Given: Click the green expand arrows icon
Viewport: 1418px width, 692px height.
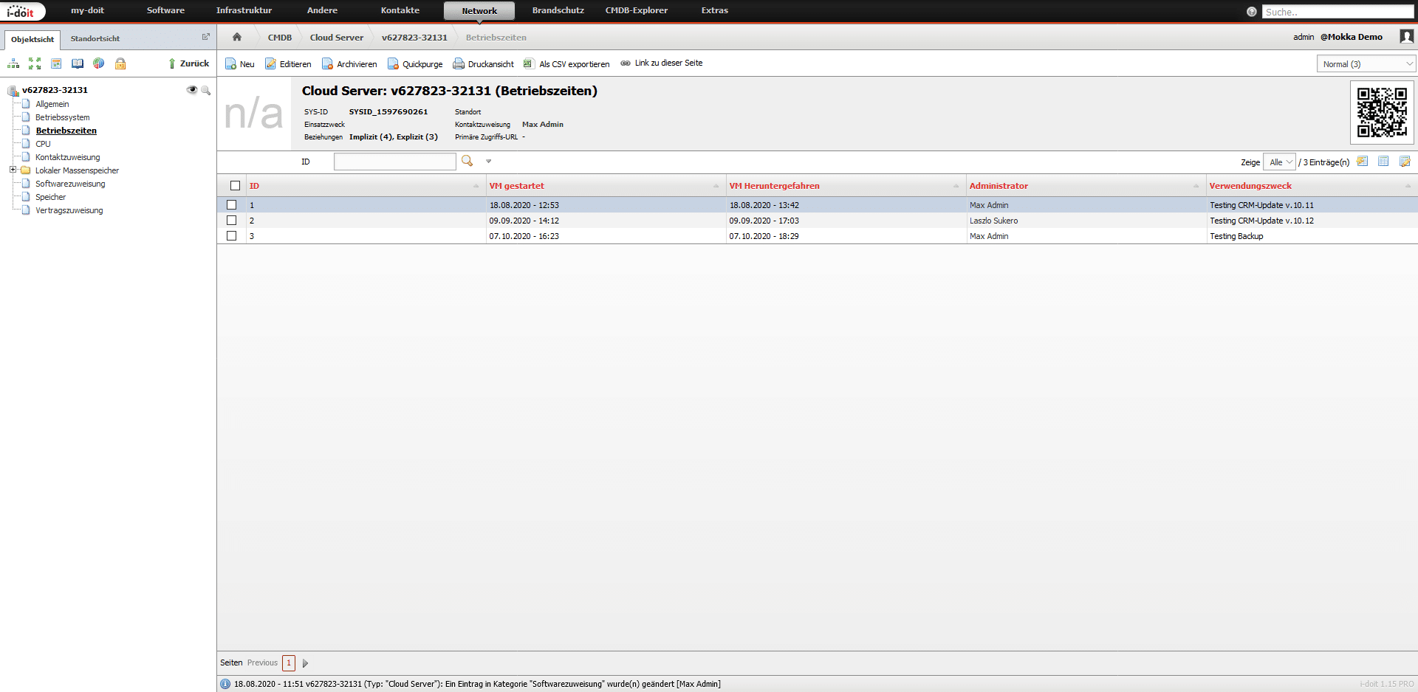Looking at the screenshot, I should [x=35, y=63].
